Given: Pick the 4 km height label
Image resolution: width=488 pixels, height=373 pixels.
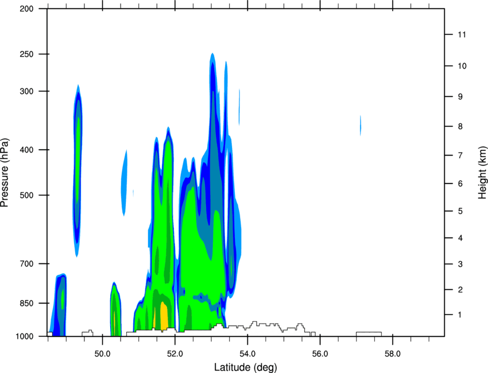Looking at the screenshot, I should [x=460, y=238].
